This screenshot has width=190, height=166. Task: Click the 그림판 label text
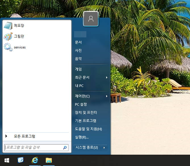point(19,36)
